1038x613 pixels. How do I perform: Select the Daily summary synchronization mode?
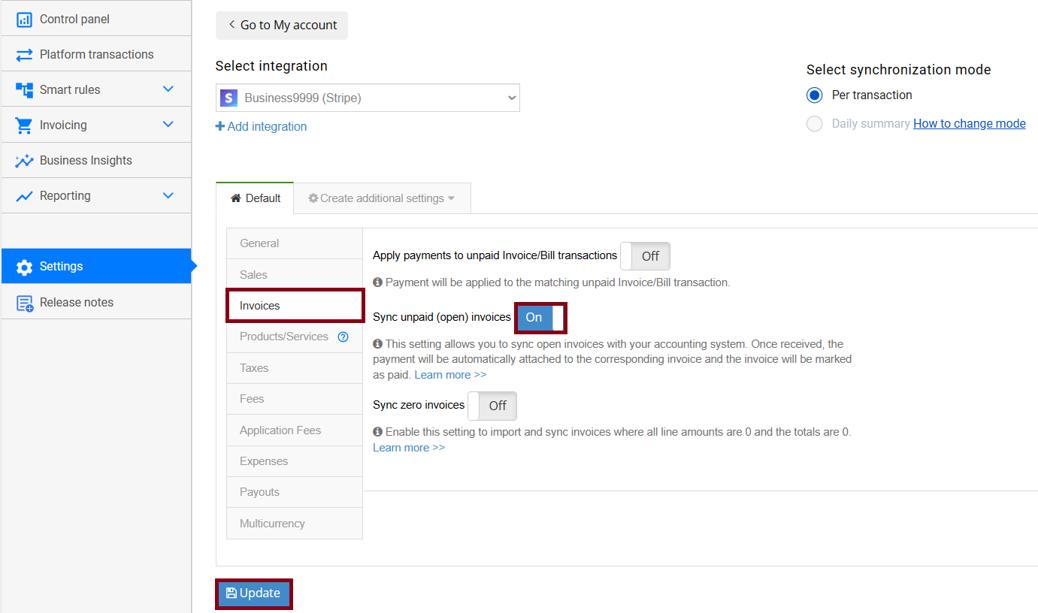point(814,123)
